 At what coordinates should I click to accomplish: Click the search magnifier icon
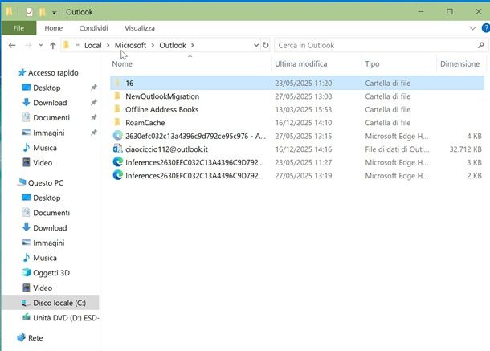pos(481,45)
